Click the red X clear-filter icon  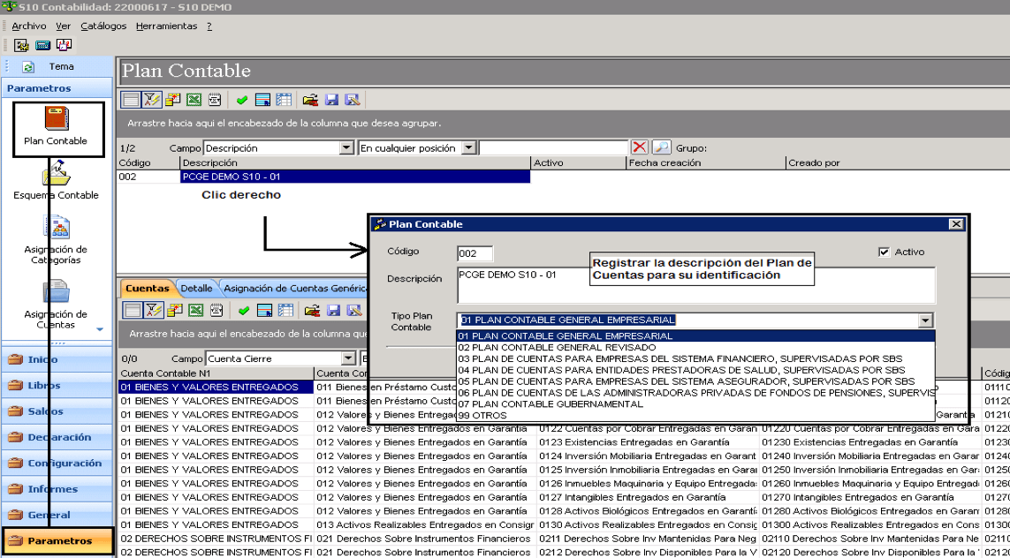tap(639, 147)
